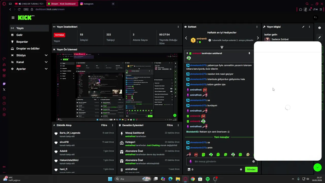Select HakanUstaSikici follow activity row

tap(84, 162)
